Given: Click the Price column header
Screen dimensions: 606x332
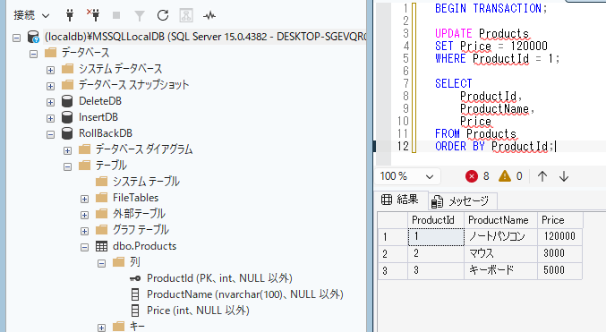Looking at the screenshot, I should tap(559, 220).
